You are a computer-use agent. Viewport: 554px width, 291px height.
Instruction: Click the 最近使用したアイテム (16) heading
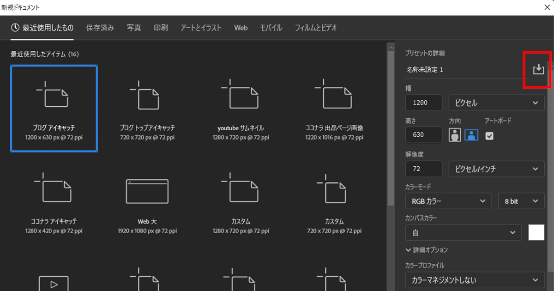pos(45,54)
